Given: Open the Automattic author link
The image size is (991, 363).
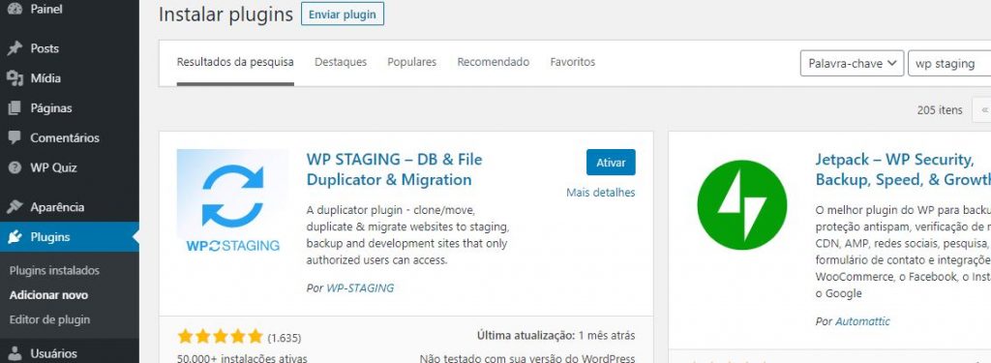Looking at the screenshot, I should tap(862, 322).
